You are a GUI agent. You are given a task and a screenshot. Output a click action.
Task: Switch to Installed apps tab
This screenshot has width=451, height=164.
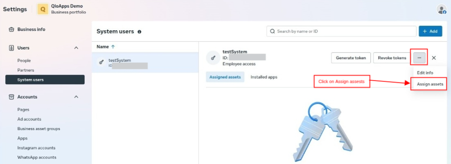[x=264, y=77]
